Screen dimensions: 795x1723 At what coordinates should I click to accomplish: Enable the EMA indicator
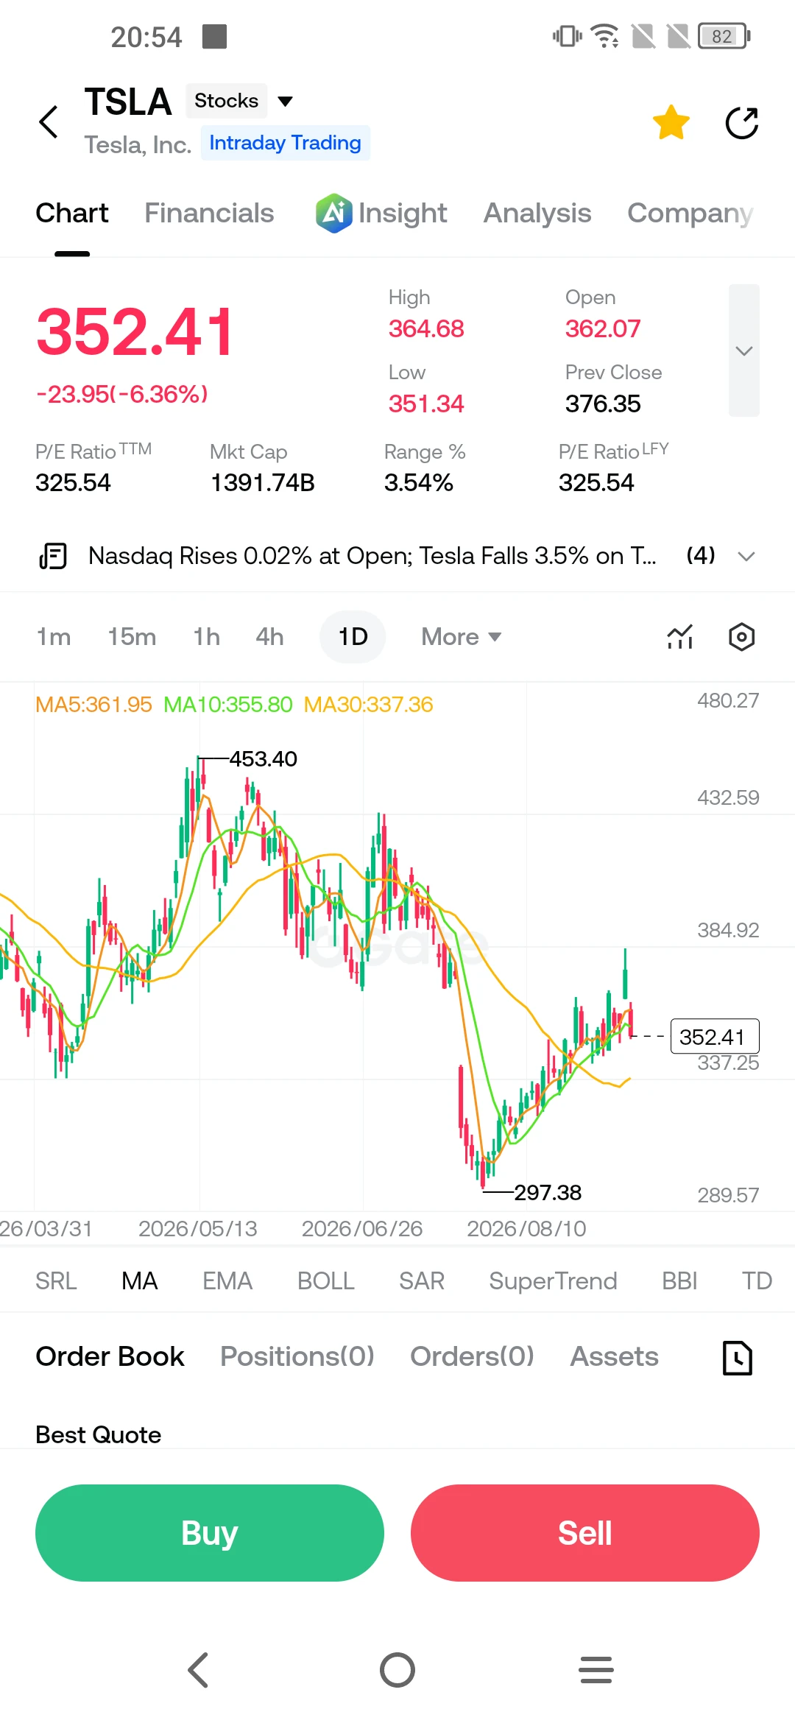pyautogui.click(x=227, y=1281)
